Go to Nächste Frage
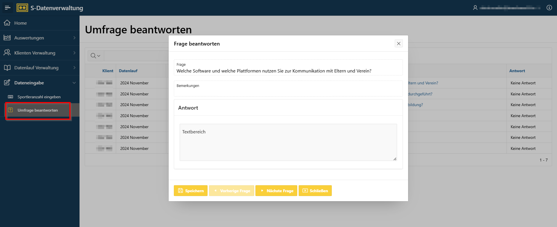 [276, 191]
